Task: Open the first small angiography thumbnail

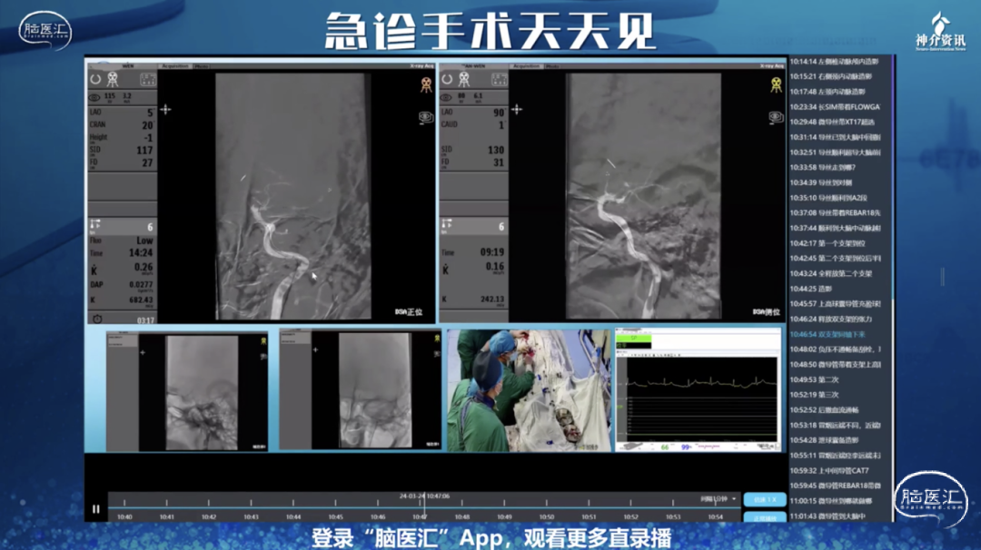Action: click(187, 391)
